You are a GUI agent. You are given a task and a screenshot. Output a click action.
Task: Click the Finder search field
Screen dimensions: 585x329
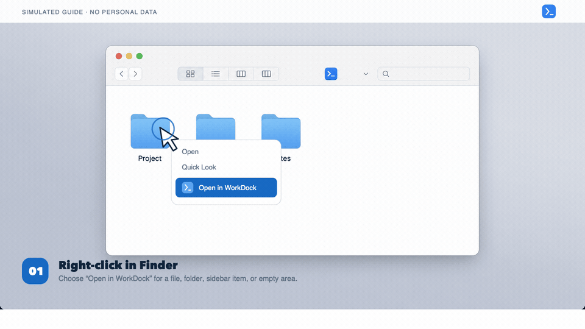click(424, 74)
